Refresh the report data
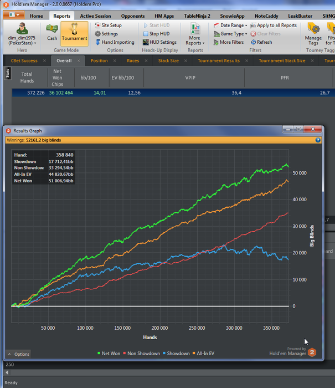 pos(261,42)
